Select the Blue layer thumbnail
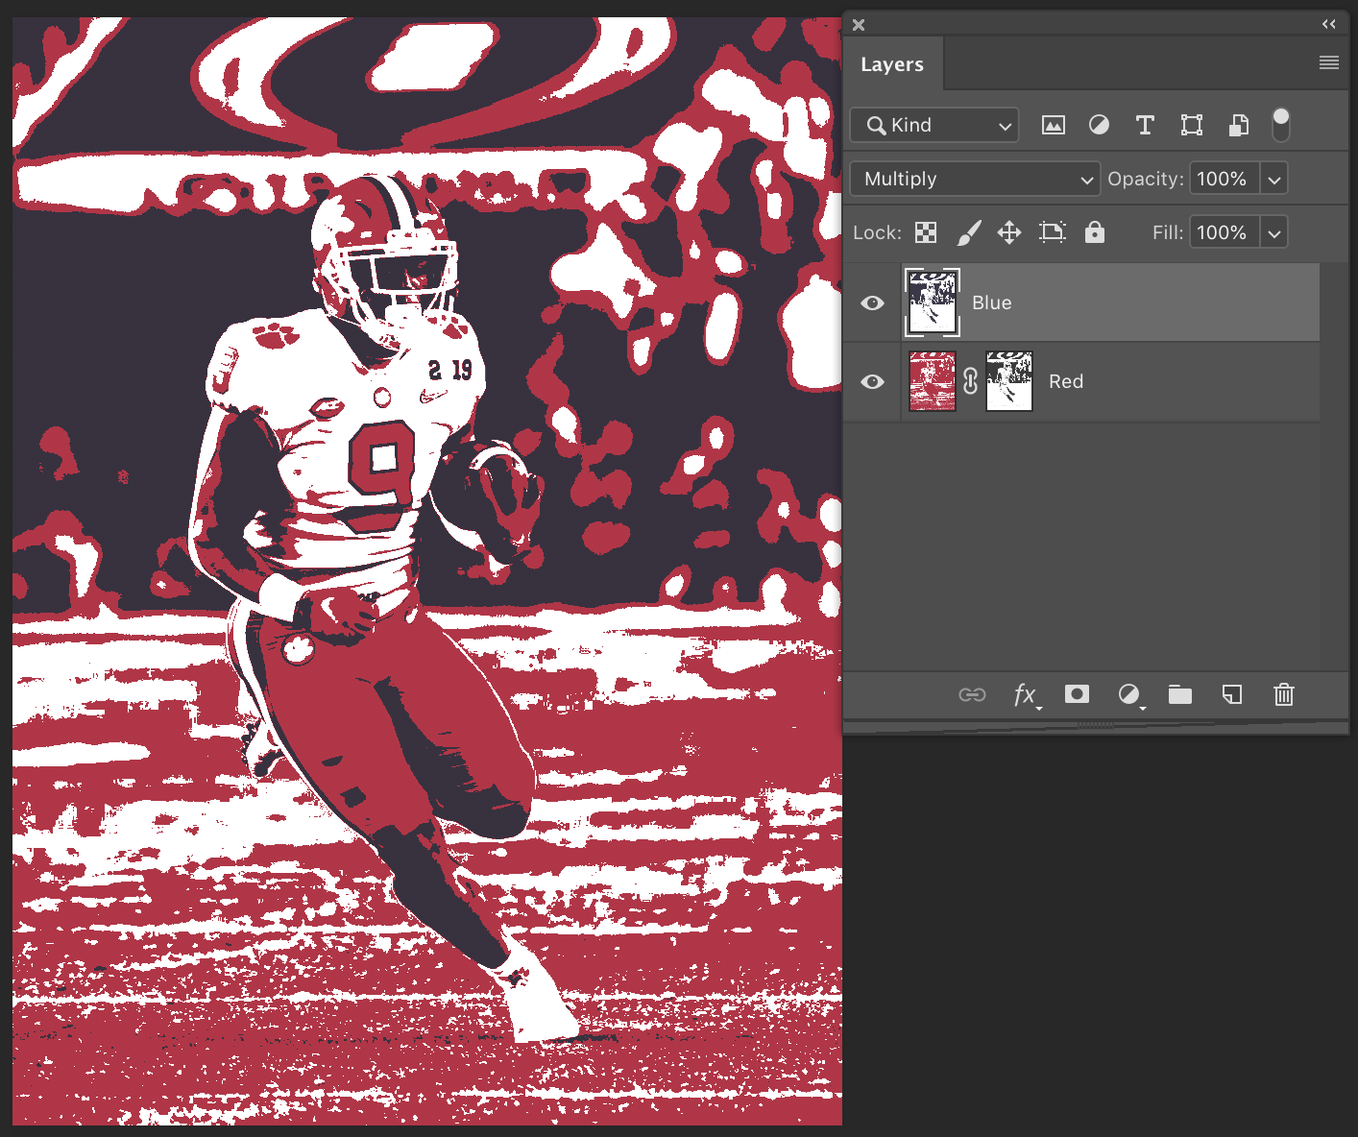 click(x=932, y=302)
